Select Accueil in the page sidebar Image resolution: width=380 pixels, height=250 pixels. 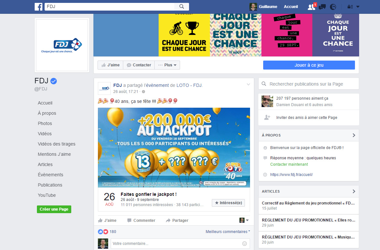(45, 103)
